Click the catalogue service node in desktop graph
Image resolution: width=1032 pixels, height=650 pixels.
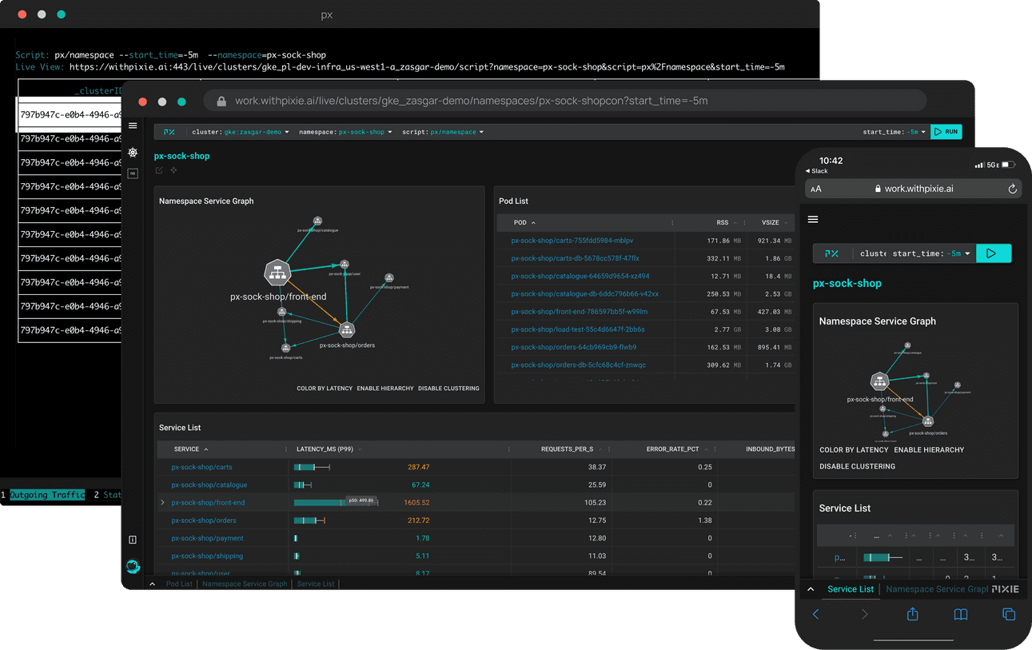[317, 221]
